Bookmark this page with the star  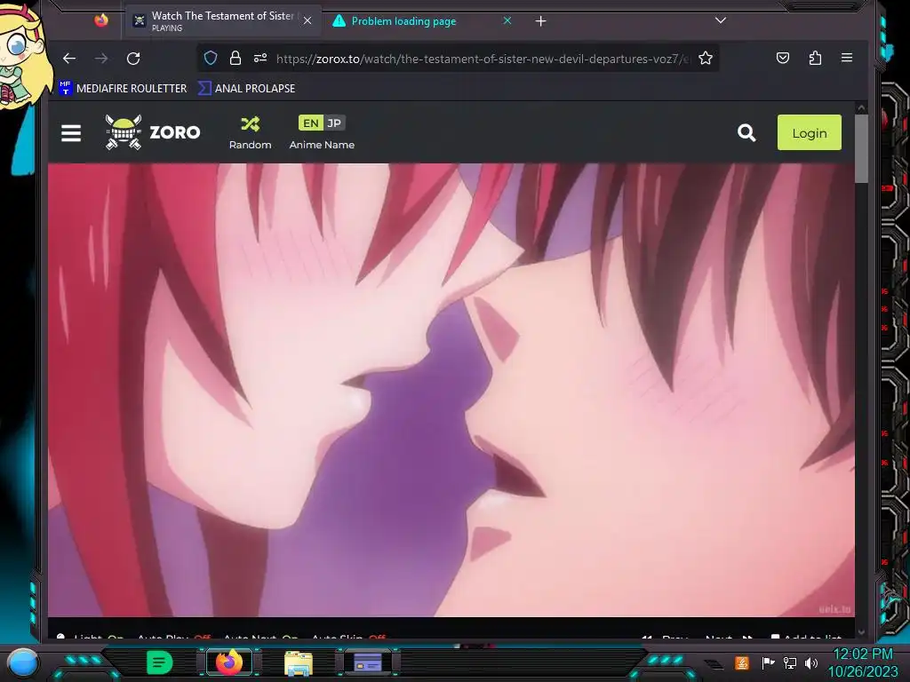(705, 58)
